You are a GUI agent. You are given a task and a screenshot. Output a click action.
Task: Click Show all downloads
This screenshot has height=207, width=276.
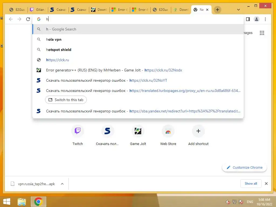click(251, 184)
